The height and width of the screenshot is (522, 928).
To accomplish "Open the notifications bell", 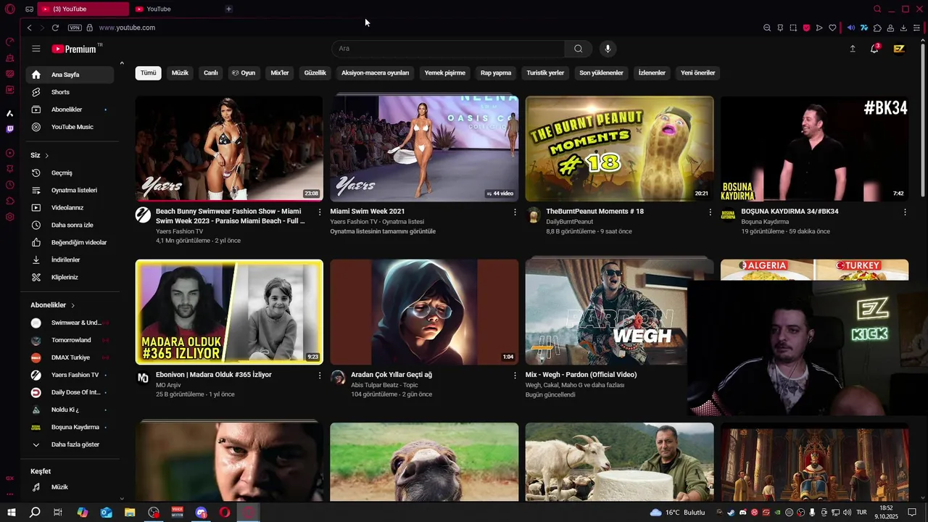I will [874, 49].
